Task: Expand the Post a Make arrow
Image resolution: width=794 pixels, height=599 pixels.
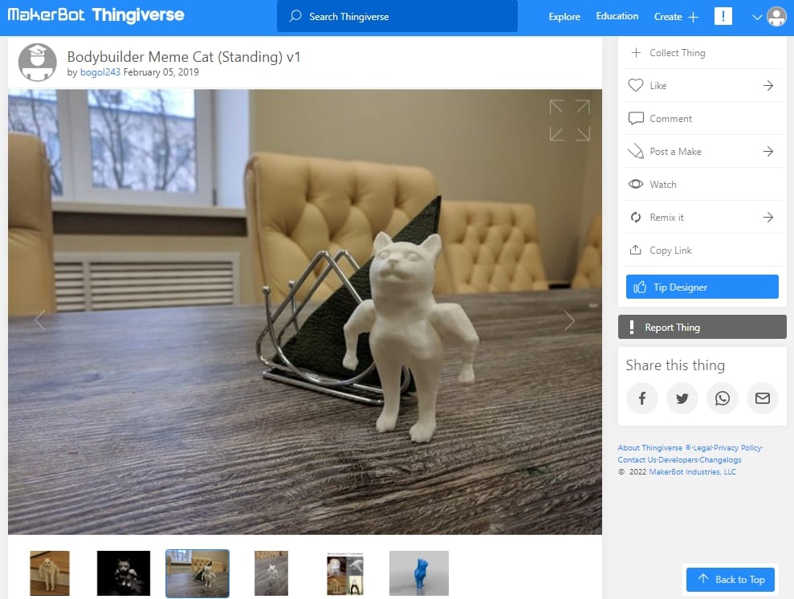Action: pos(768,152)
